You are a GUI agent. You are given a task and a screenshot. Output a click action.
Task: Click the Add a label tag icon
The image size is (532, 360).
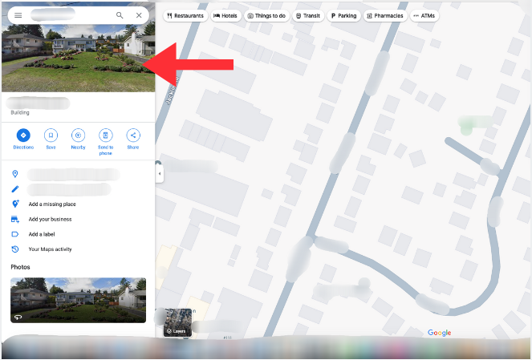tap(15, 234)
